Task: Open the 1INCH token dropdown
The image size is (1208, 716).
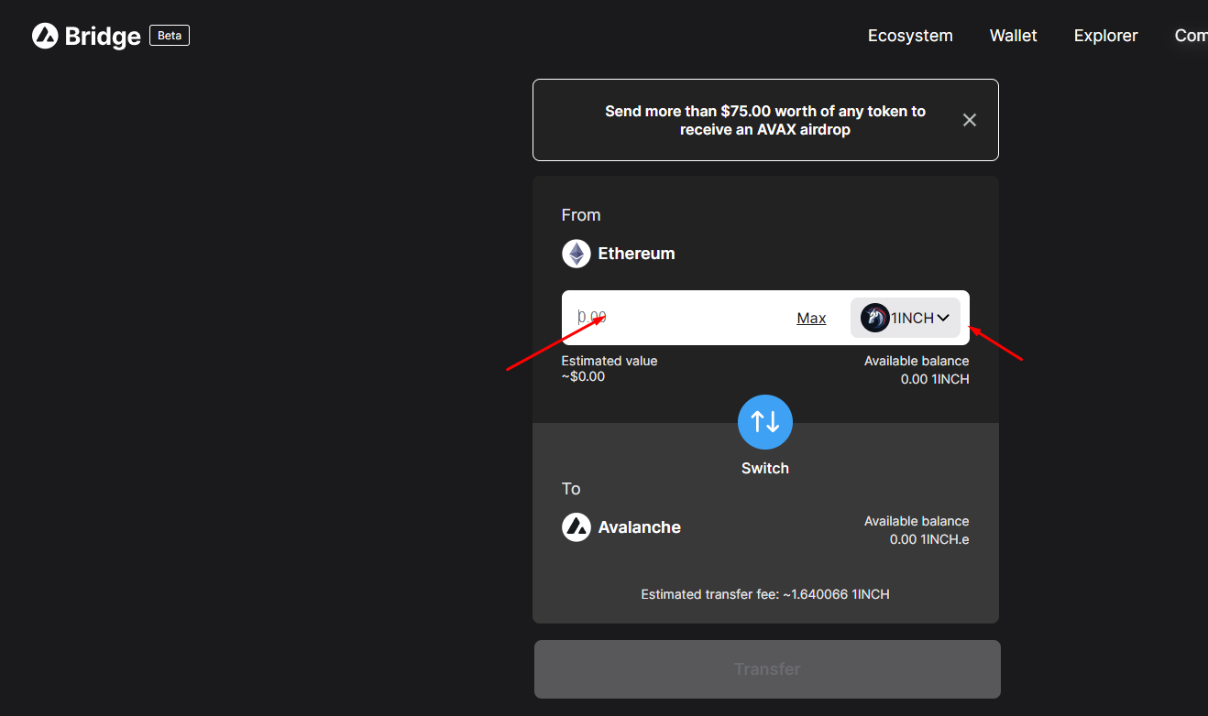Action: 906,318
